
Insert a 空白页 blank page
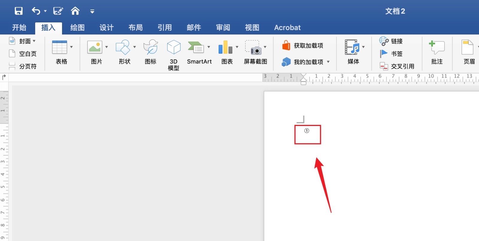[23, 54]
